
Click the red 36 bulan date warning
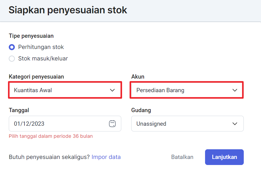(51, 136)
